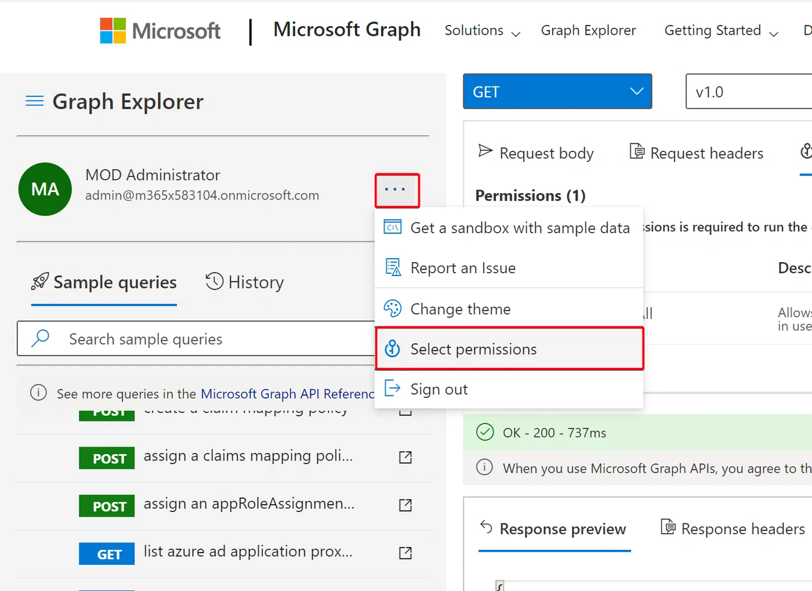Open the three-dot profile options menu
Viewport: 812px width, 591px height.
397,190
